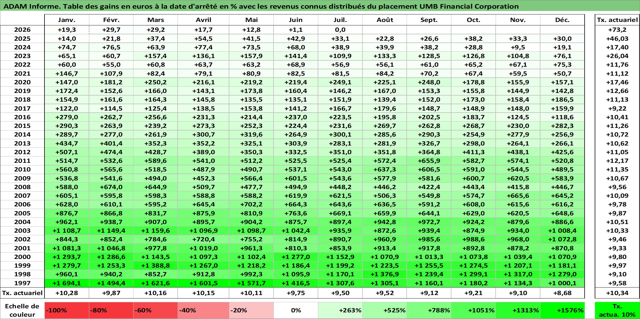Viewport: 640px width, 319px height.
Task: Select the +1 072,8 cell for Déc. 2002
Action: pos(562,239)
